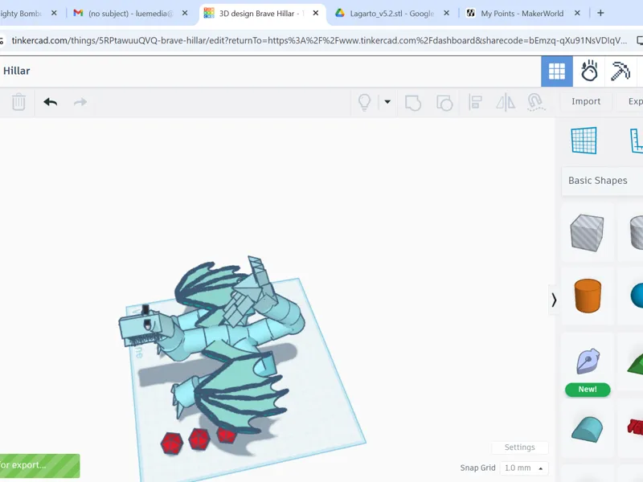Click the Import button
The width and height of the screenshot is (643, 482).
586,101
